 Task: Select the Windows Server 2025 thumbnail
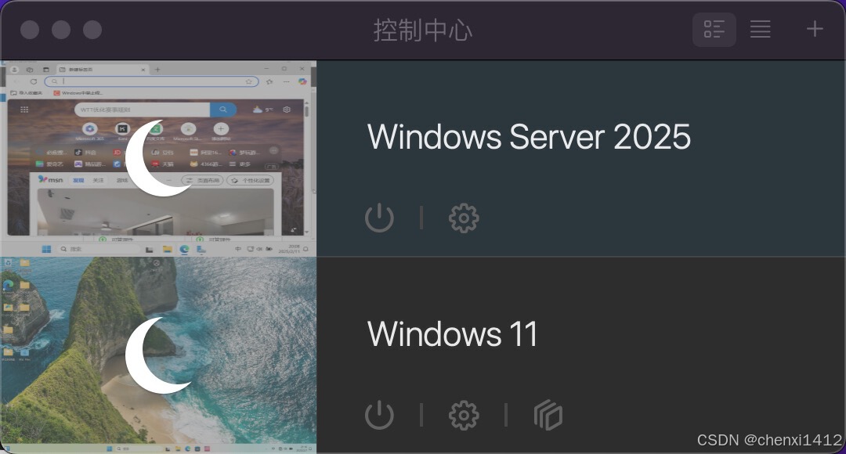tap(158, 159)
